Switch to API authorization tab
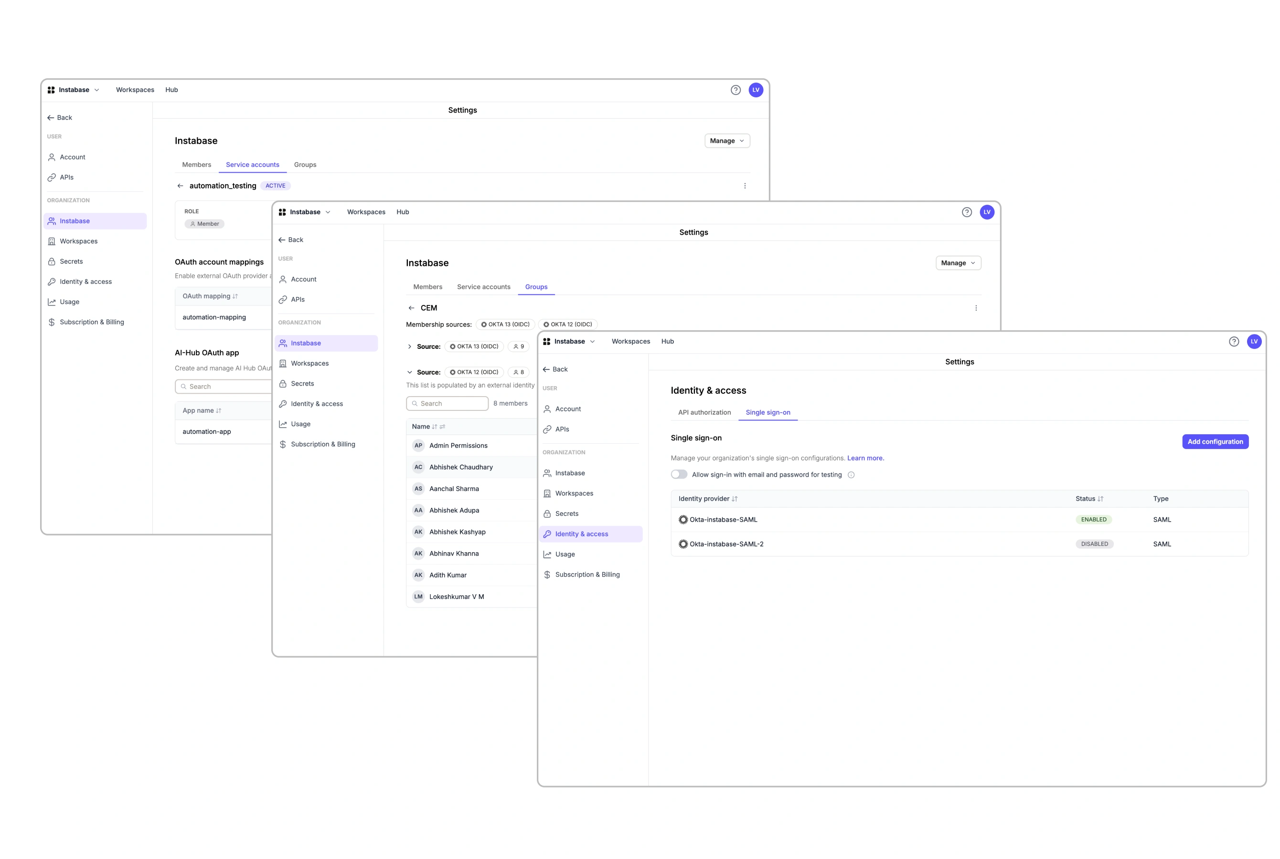Image resolution: width=1280 pixels, height=859 pixels. [704, 412]
